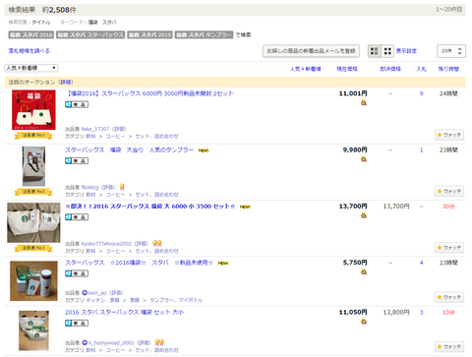Click New icon next to 人気のタンブラー title
The image size is (472, 357).
click(204, 150)
